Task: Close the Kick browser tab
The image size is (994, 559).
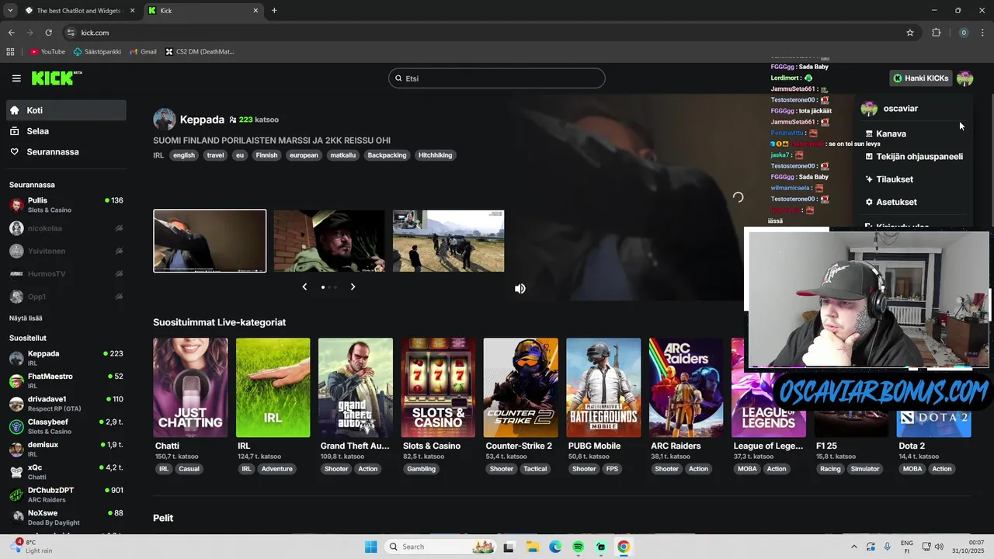Action: 255,11
